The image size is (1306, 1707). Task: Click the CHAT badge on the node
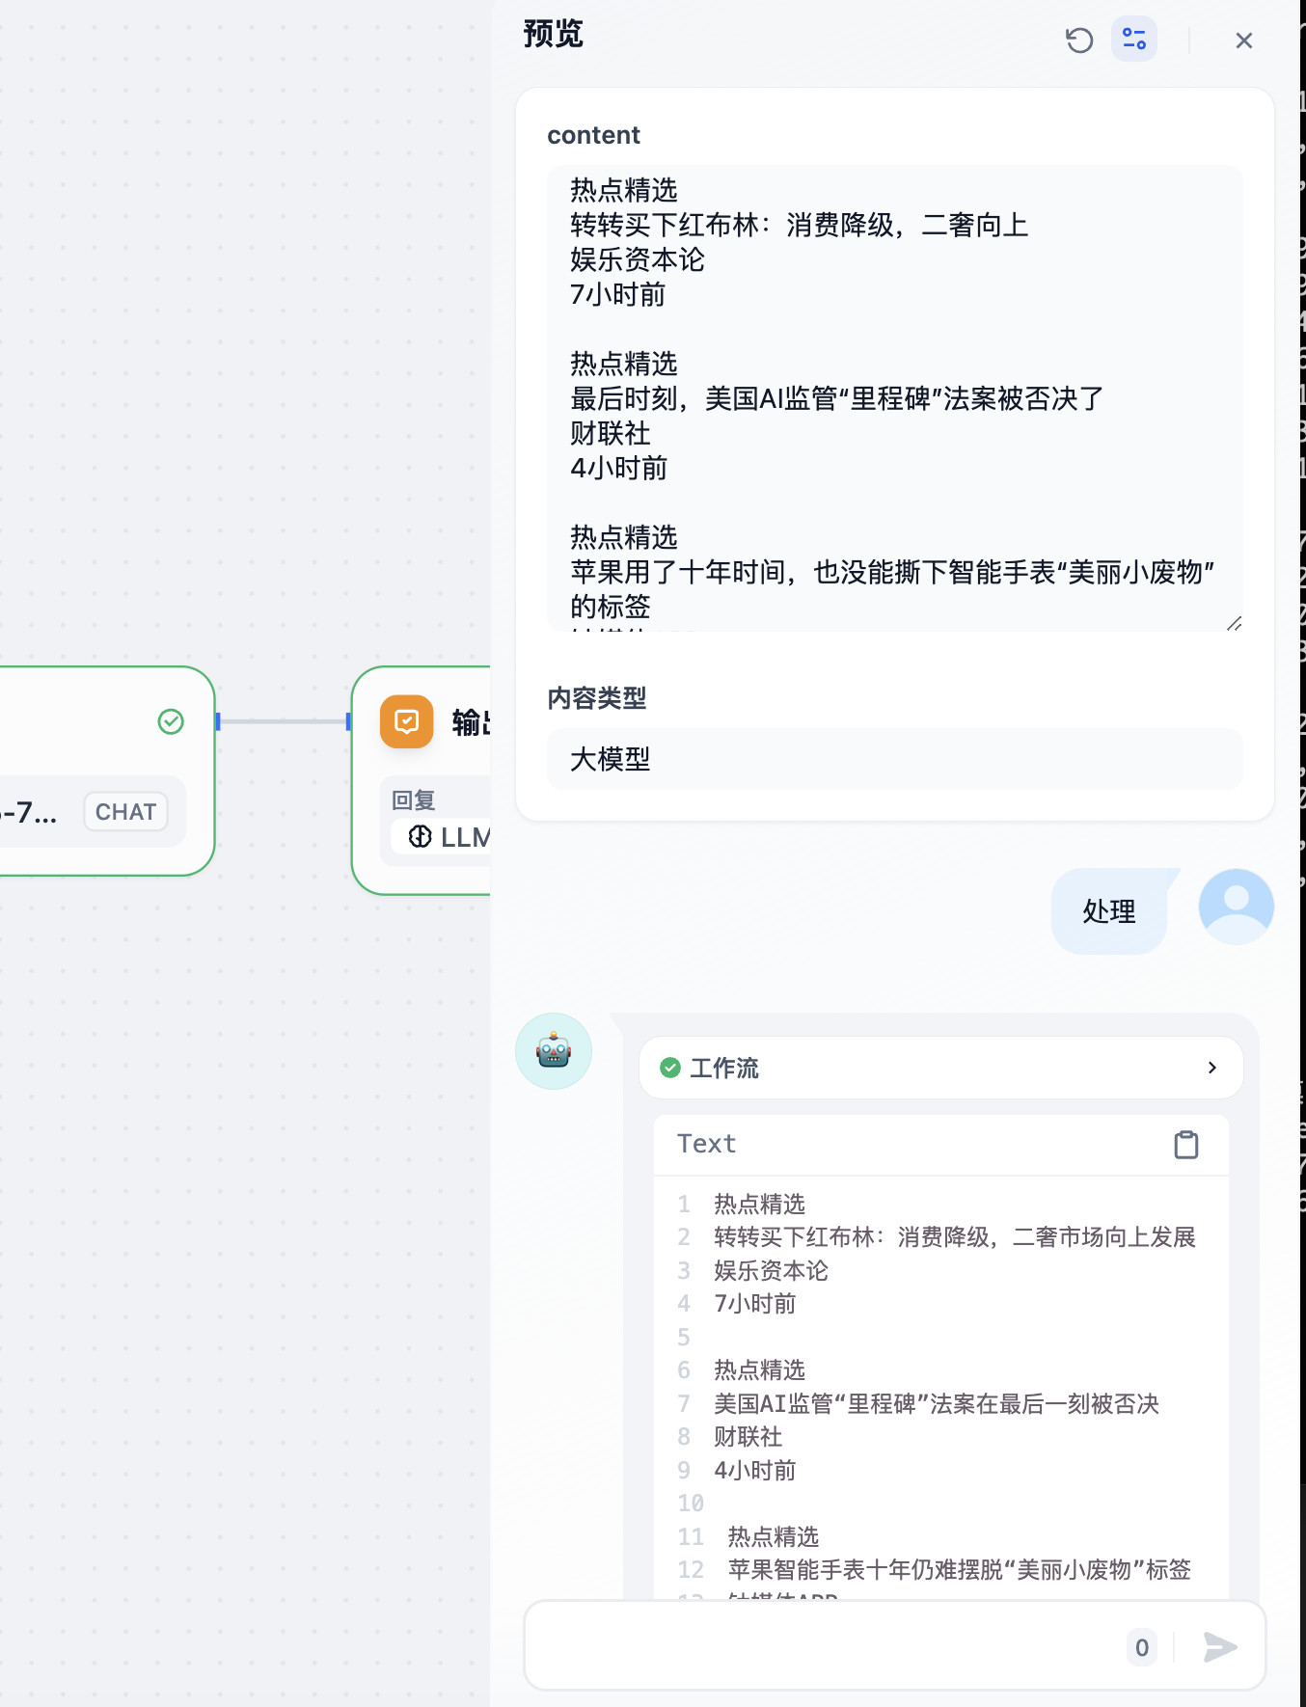(x=125, y=812)
